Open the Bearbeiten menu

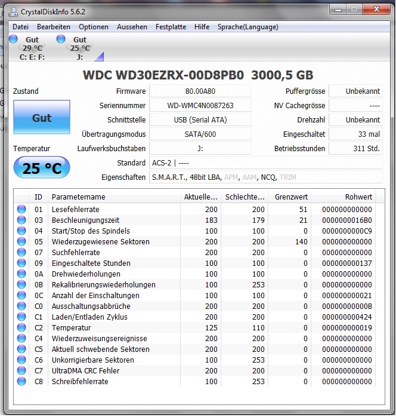54,27
